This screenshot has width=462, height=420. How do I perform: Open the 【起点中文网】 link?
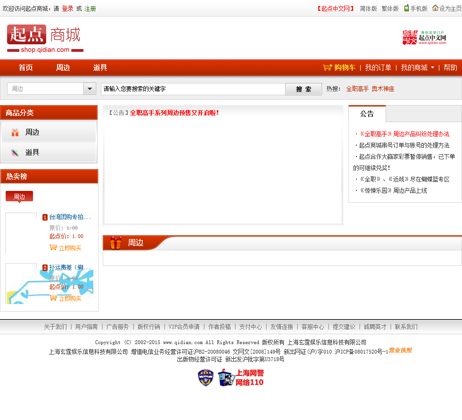point(335,8)
